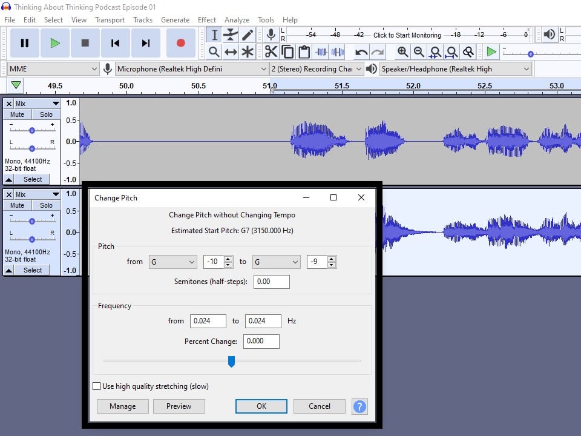Start playback with the green Play button
This screenshot has height=436, width=581.
[x=55, y=43]
